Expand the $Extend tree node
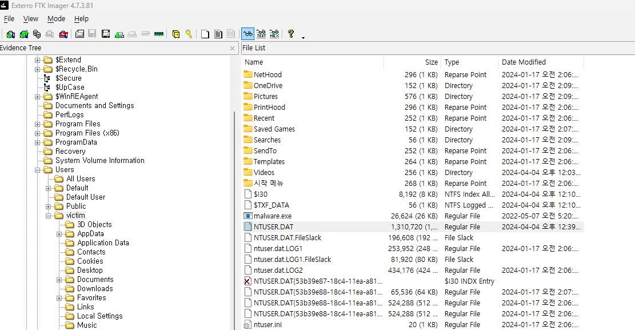 [37, 60]
